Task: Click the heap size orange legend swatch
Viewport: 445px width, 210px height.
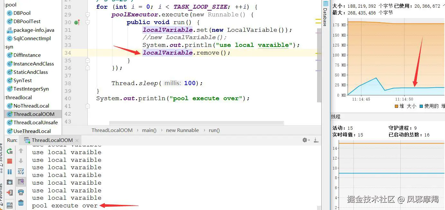Action: click(396, 106)
